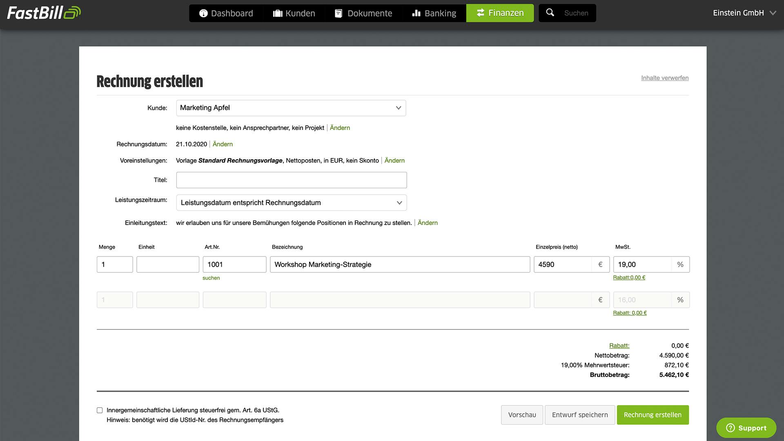This screenshot has width=784, height=441.
Task: Click the Dashboard gauge icon
Action: 203,13
